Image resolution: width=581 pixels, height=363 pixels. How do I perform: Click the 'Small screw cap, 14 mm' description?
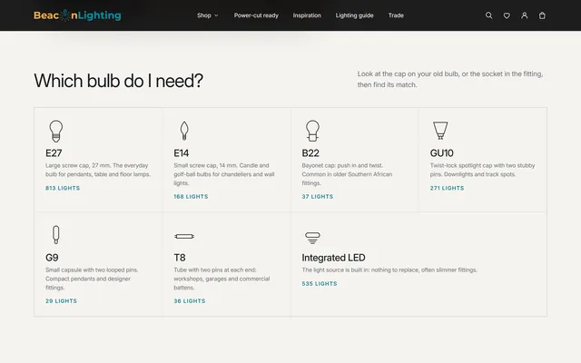(224, 174)
